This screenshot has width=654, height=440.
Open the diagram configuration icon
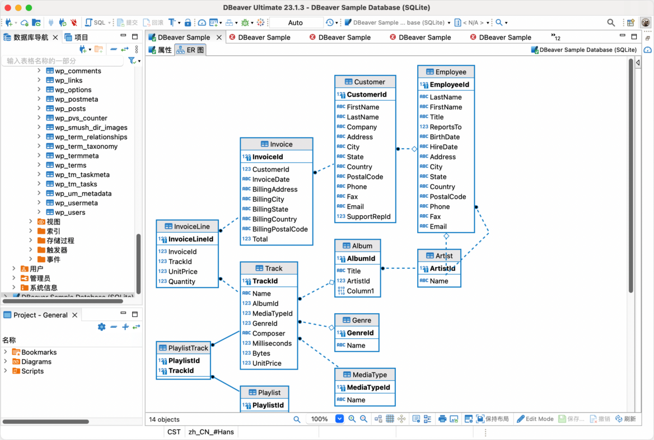coord(469,419)
